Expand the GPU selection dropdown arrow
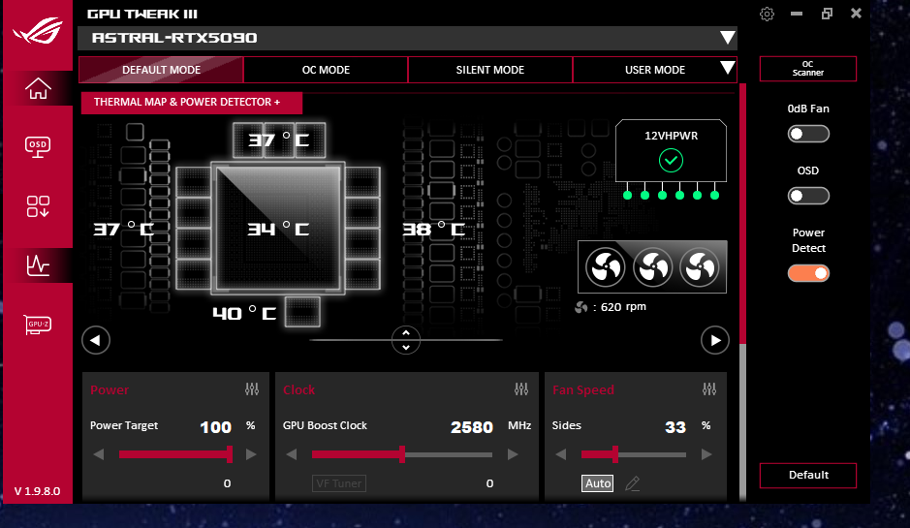The width and height of the screenshot is (910, 528). [727, 38]
